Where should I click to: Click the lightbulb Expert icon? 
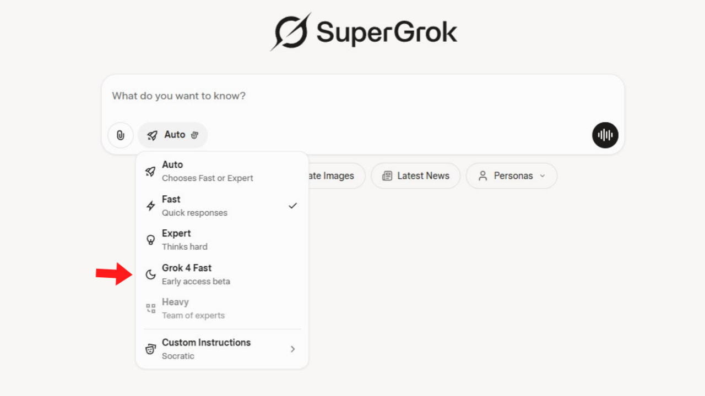(150, 240)
